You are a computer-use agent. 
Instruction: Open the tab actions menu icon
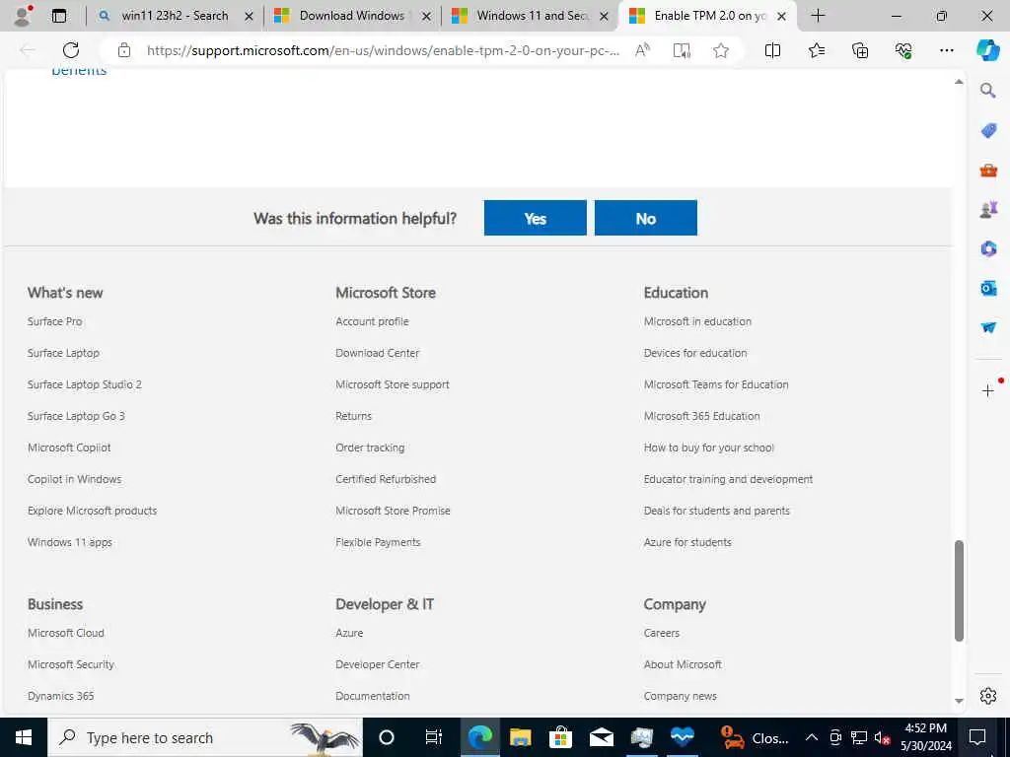click(x=59, y=16)
